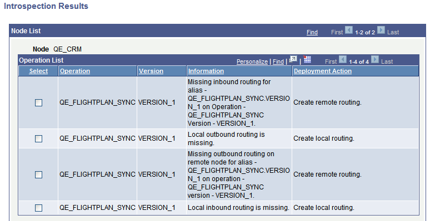
Task: Sort by Deployment Action column header
Action: (x=322, y=71)
